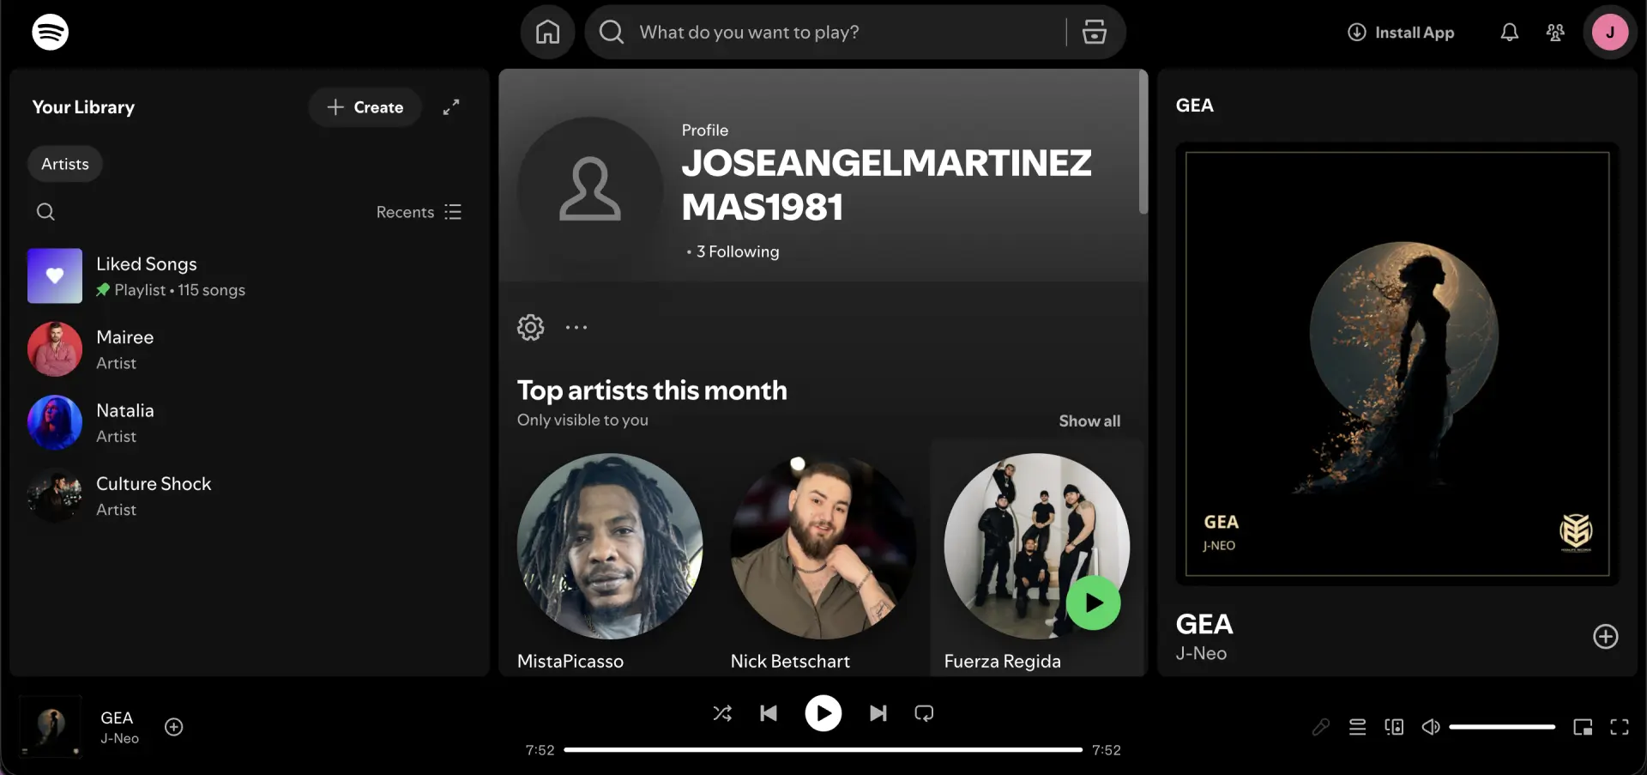Click the search magnifier icon in top bar

(612, 33)
